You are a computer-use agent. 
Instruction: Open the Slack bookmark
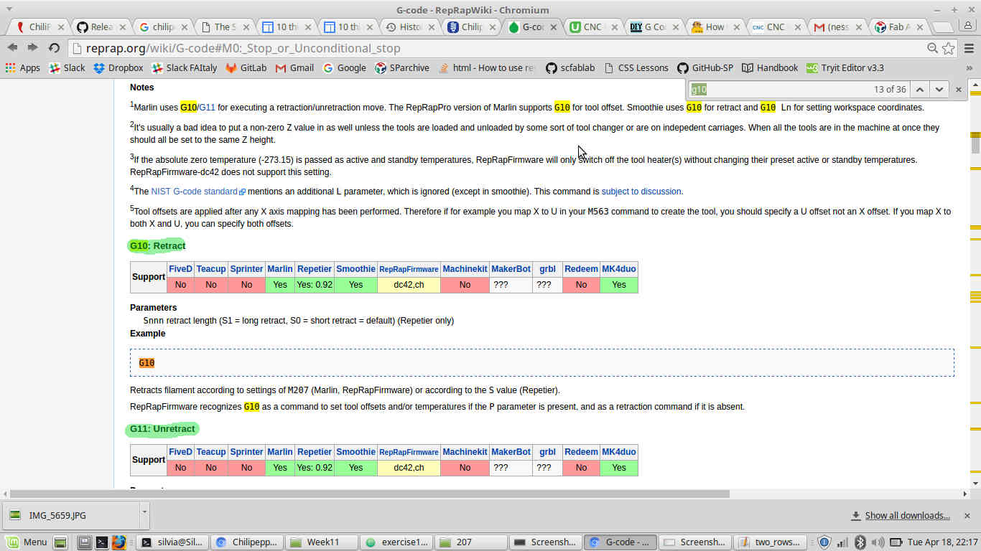pyautogui.click(x=67, y=68)
